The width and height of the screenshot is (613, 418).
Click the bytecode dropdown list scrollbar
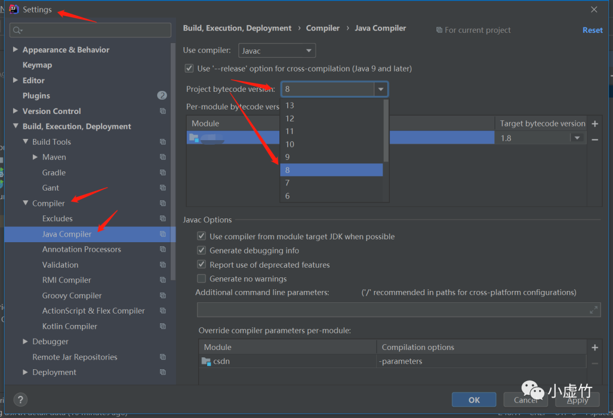(386, 130)
